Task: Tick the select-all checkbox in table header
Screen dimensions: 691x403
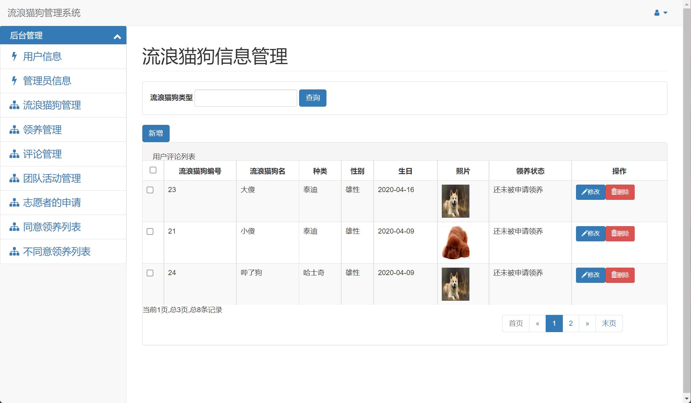Action: [153, 170]
